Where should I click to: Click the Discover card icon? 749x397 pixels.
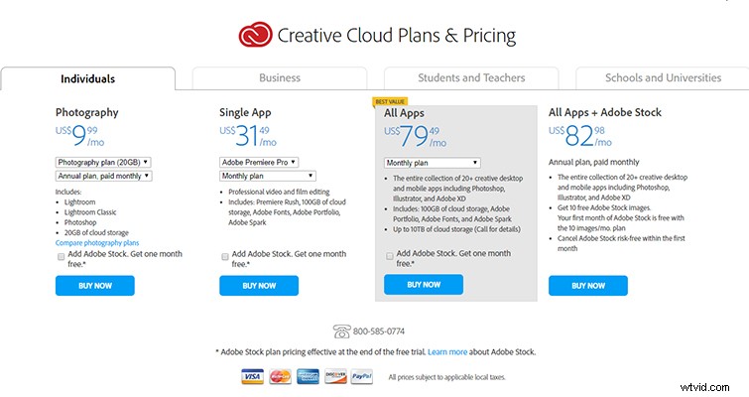coord(333,376)
